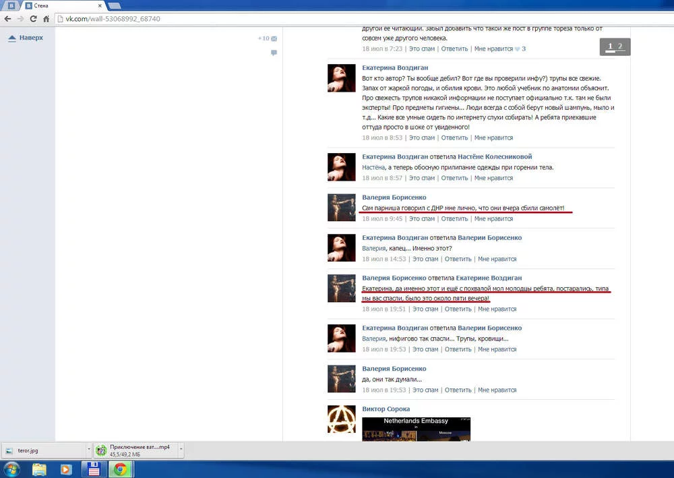
Task: Click Это спам on Екатерина's 19:53 reply
Action: coord(425,349)
